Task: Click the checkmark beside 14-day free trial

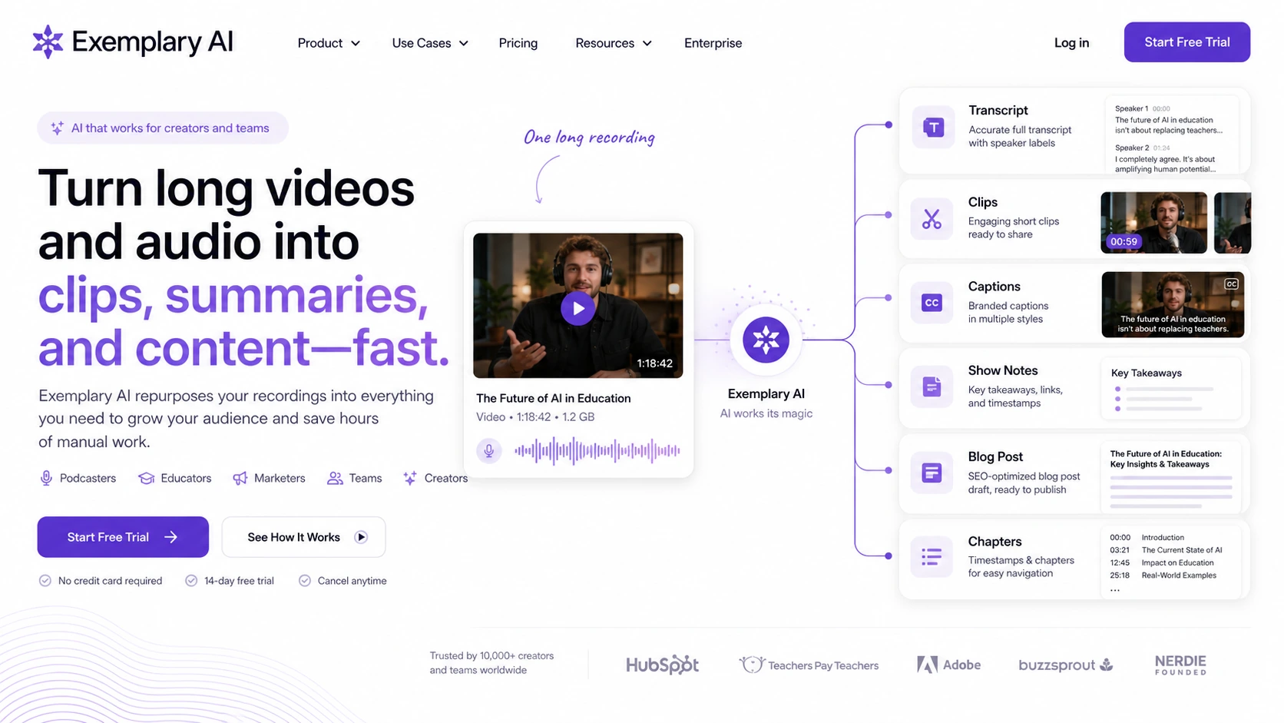Action: [191, 581]
